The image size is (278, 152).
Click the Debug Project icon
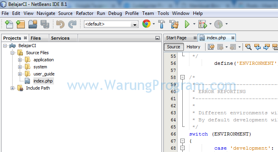click(202, 24)
